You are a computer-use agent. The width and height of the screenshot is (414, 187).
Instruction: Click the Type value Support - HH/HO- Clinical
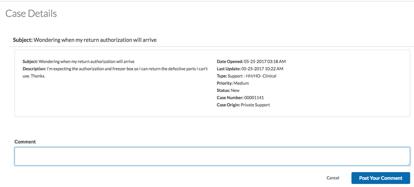[x=252, y=76]
